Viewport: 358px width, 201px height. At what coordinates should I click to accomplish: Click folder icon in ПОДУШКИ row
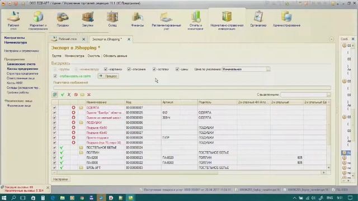click(81, 122)
